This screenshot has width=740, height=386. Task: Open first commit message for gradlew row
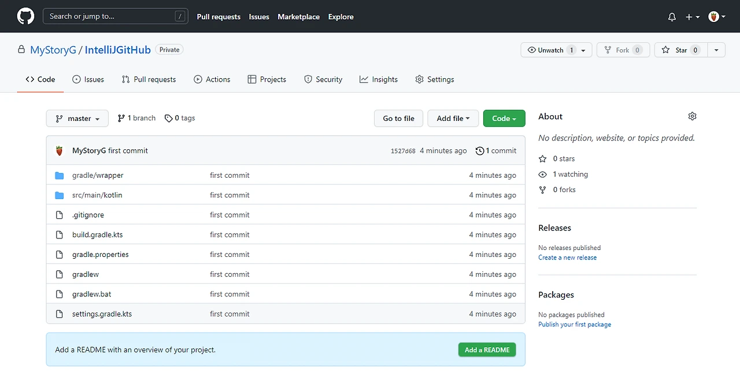(230, 274)
